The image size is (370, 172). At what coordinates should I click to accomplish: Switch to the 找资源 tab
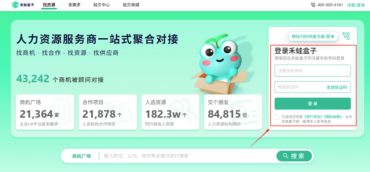coord(49,5)
